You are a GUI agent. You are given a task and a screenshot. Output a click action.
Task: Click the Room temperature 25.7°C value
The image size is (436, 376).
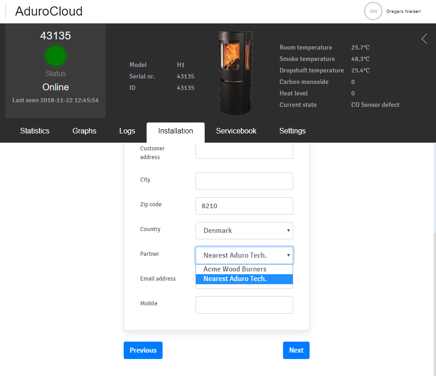pos(360,48)
